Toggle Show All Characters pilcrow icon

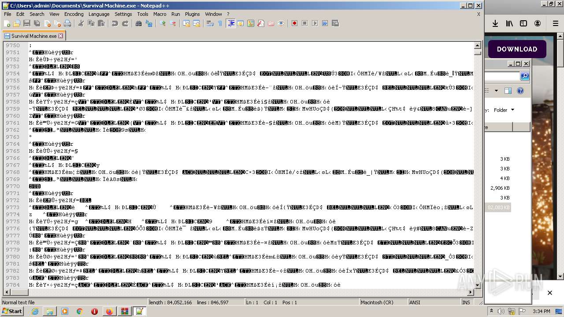coord(220,23)
